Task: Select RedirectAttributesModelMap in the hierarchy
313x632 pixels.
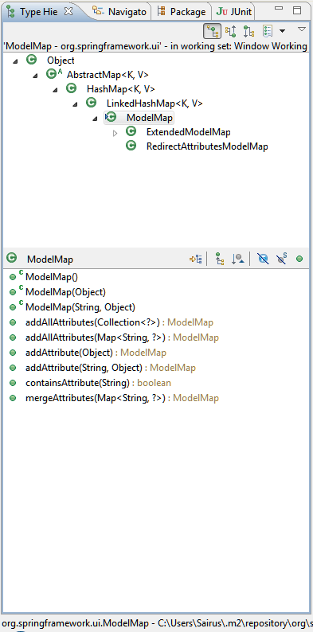Action: (x=207, y=146)
